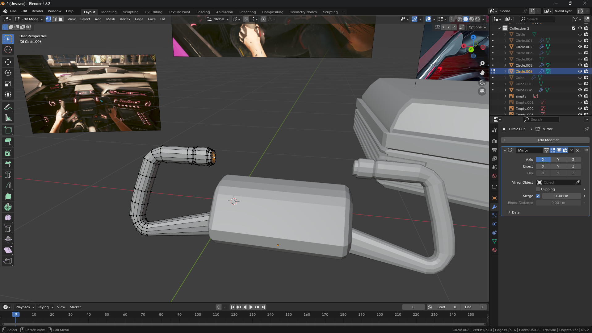Expand the Data section in Mirror modifier
The image size is (592, 333).
point(515,212)
